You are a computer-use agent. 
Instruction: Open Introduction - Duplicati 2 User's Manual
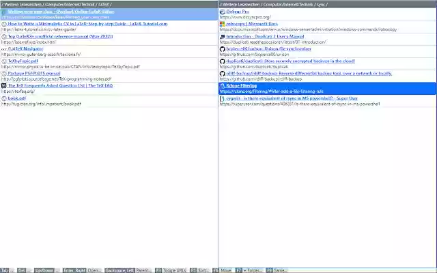265,36
